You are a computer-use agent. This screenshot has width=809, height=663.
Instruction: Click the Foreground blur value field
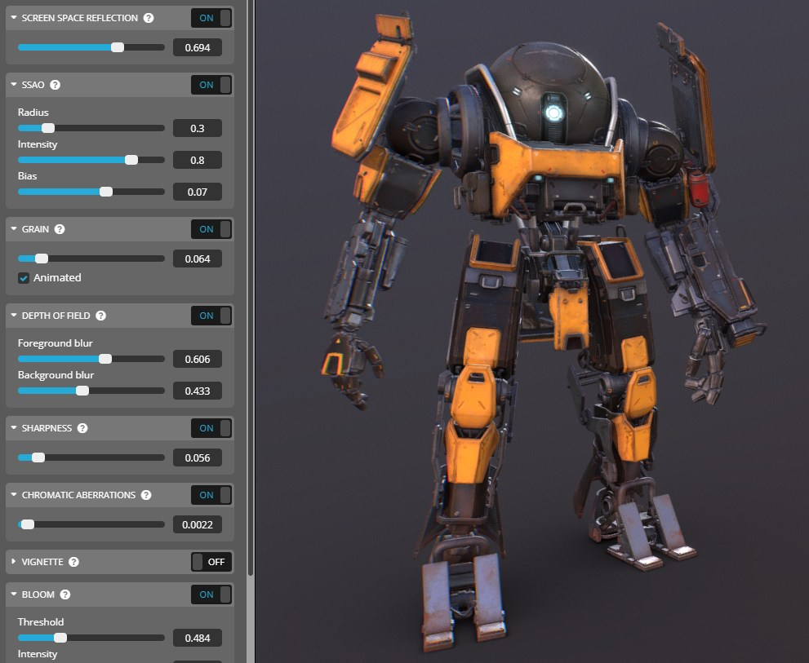click(197, 360)
